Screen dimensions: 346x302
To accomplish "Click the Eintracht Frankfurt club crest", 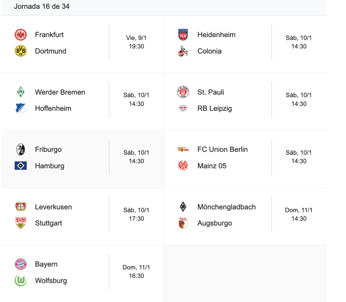I will tap(21, 35).
